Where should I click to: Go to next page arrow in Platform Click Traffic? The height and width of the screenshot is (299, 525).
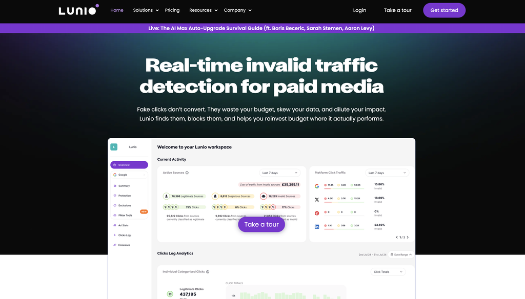tap(408, 238)
